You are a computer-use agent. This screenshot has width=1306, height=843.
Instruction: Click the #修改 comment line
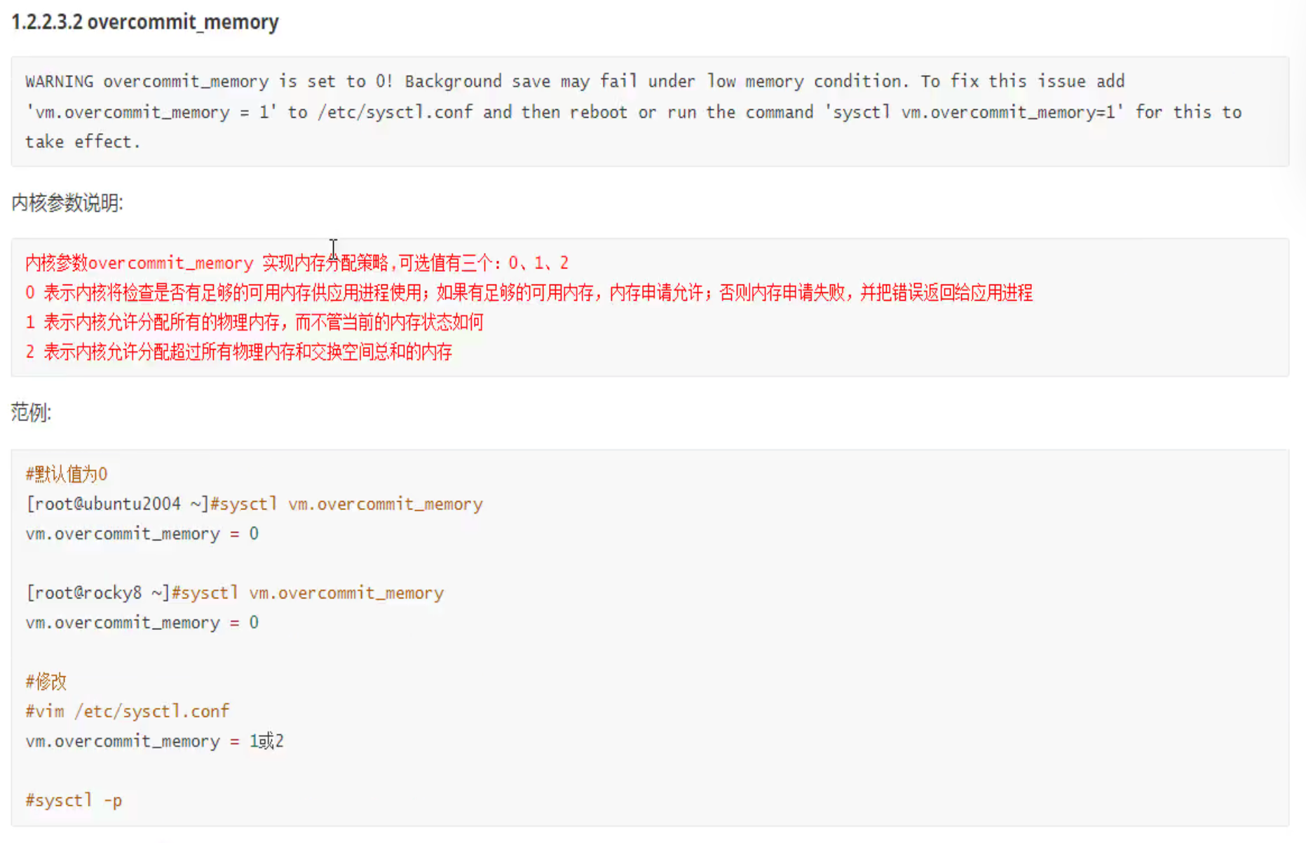pyautogui.click(x=46, y=681)
